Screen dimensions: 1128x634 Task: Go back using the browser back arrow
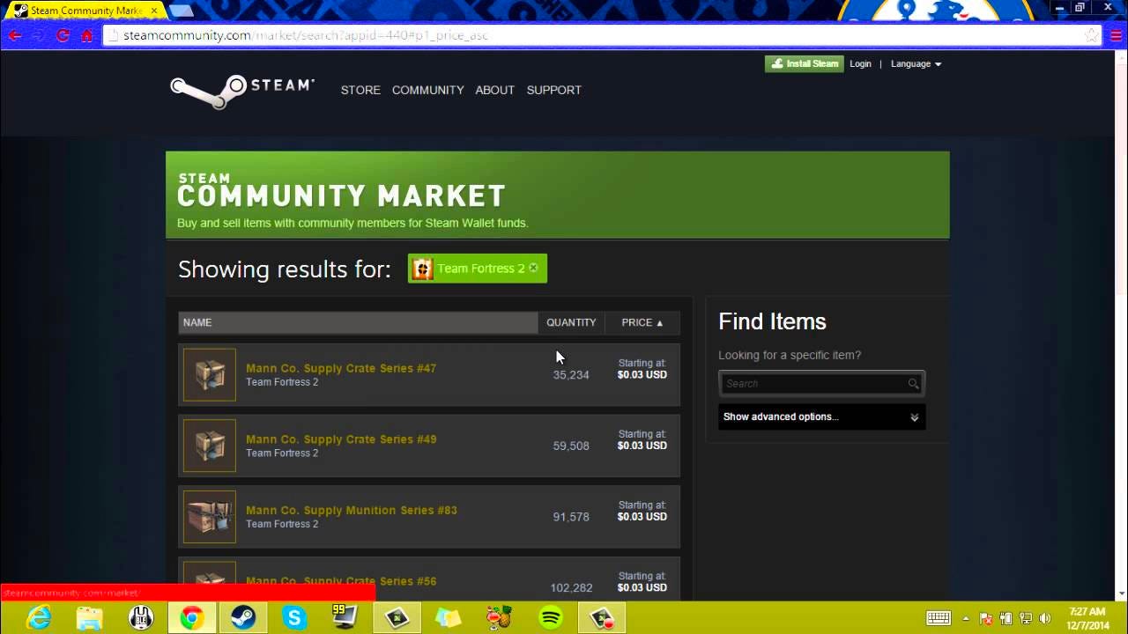click(15, 35)
